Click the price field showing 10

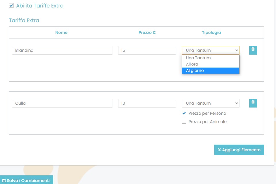[147, 103]
